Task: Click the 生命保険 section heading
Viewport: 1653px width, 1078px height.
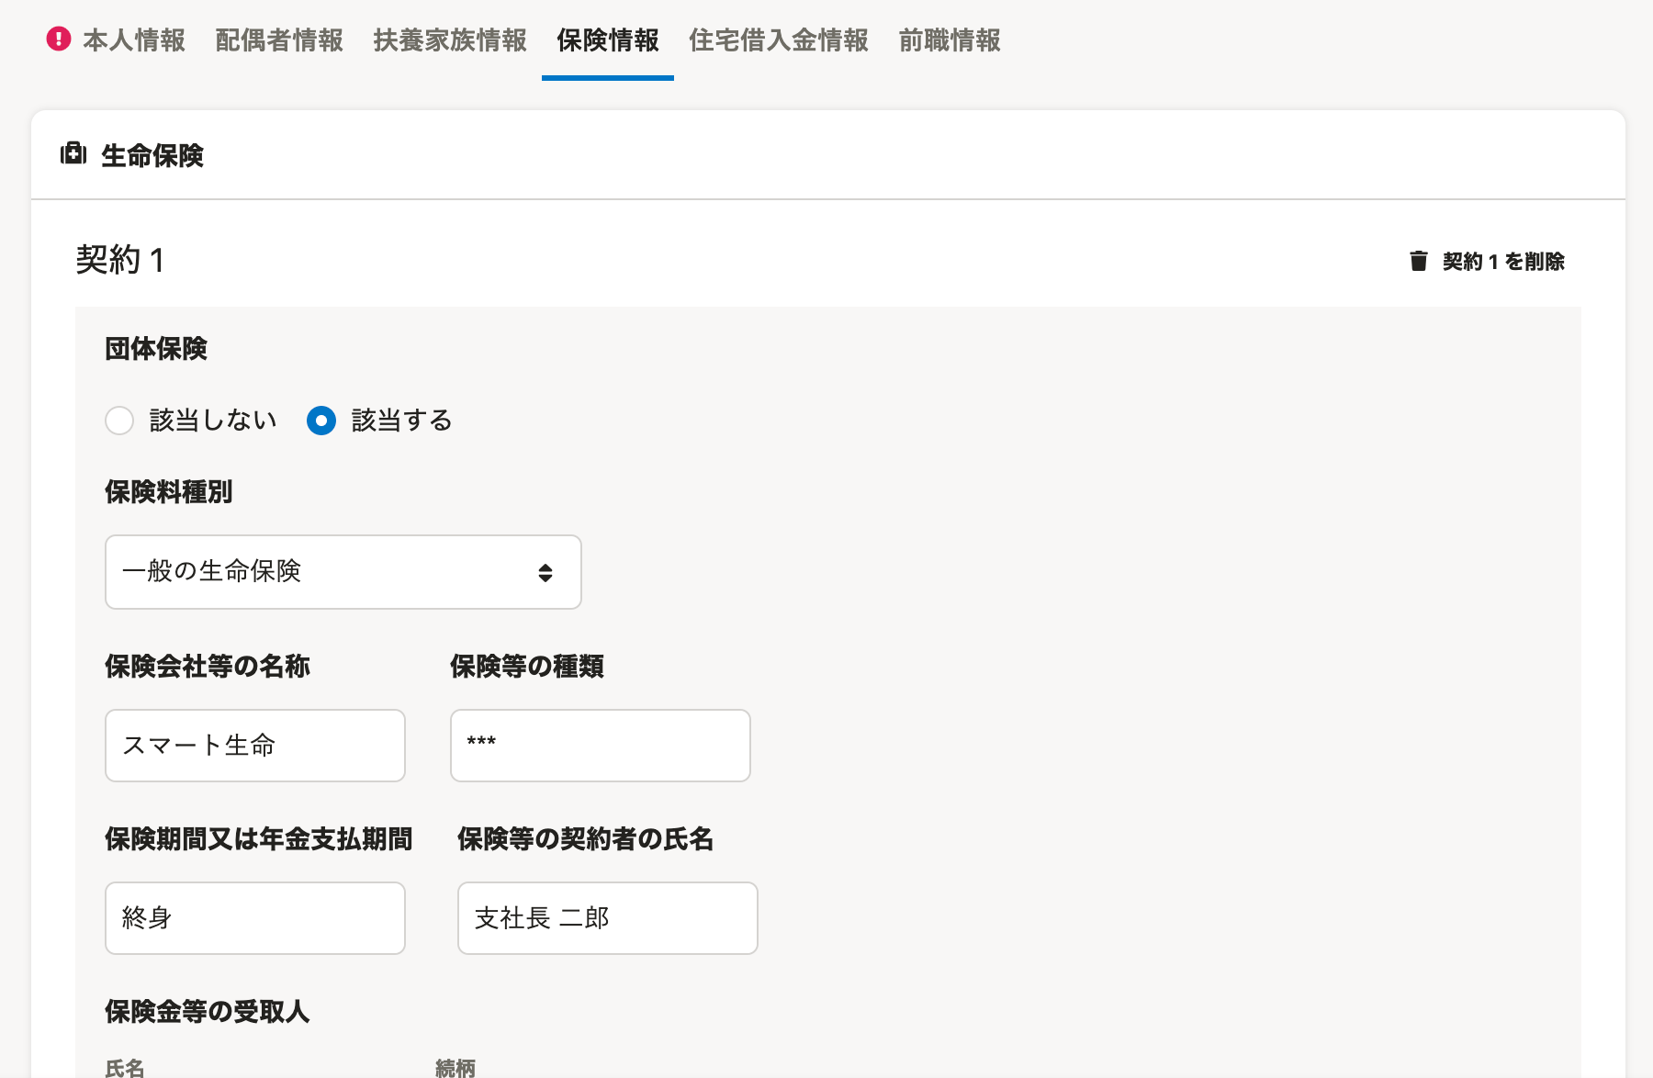Action: (x=152, y=155)
